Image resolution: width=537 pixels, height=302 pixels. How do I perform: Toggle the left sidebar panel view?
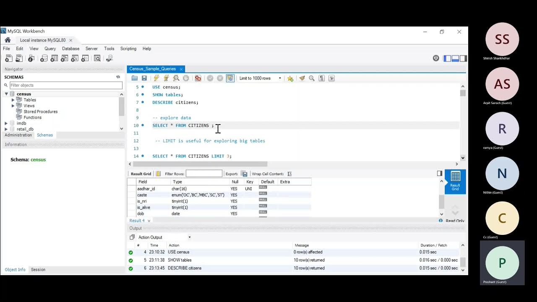pyautogui.click(x=448, y=58)
